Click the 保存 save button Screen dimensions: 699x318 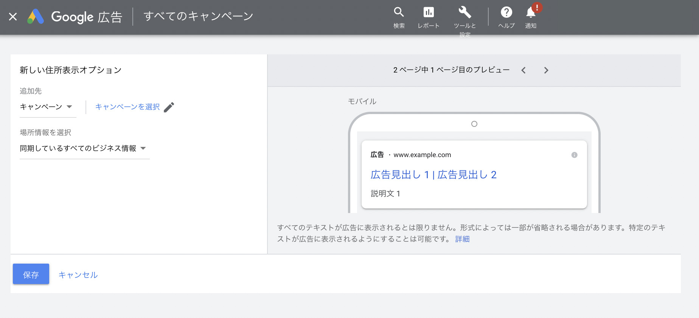[x=31, y=274]
